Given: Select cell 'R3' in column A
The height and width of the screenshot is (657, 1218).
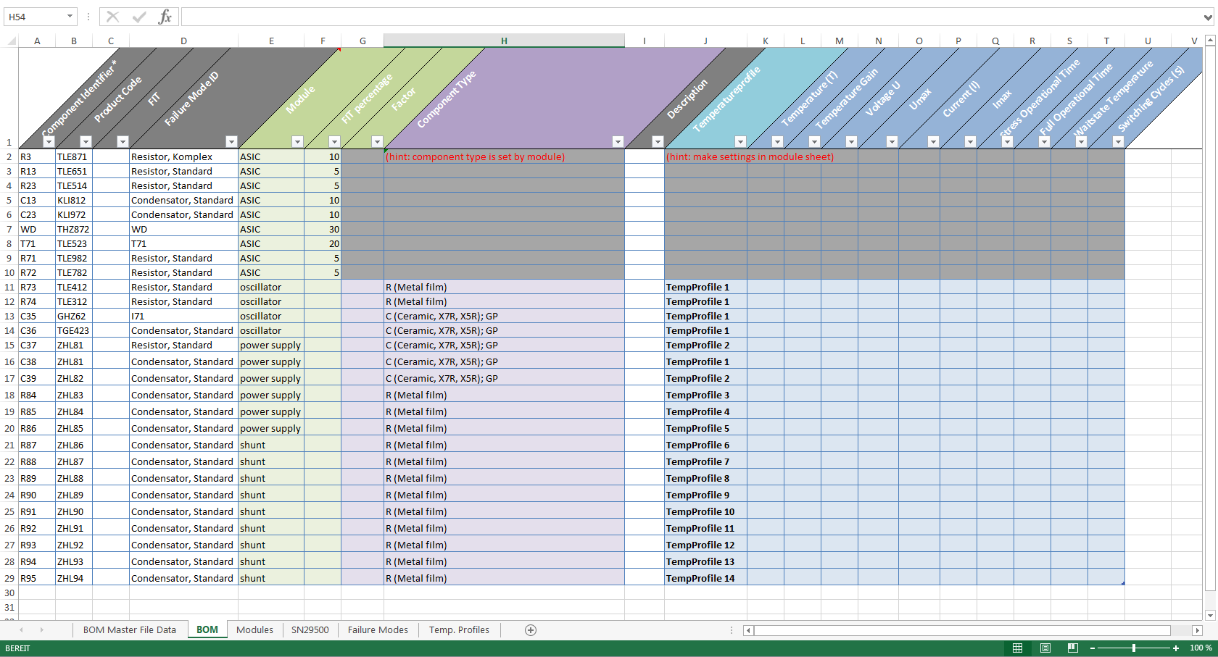Looking at the screenshot, I should pyautogui.click(x=37, y=156).
